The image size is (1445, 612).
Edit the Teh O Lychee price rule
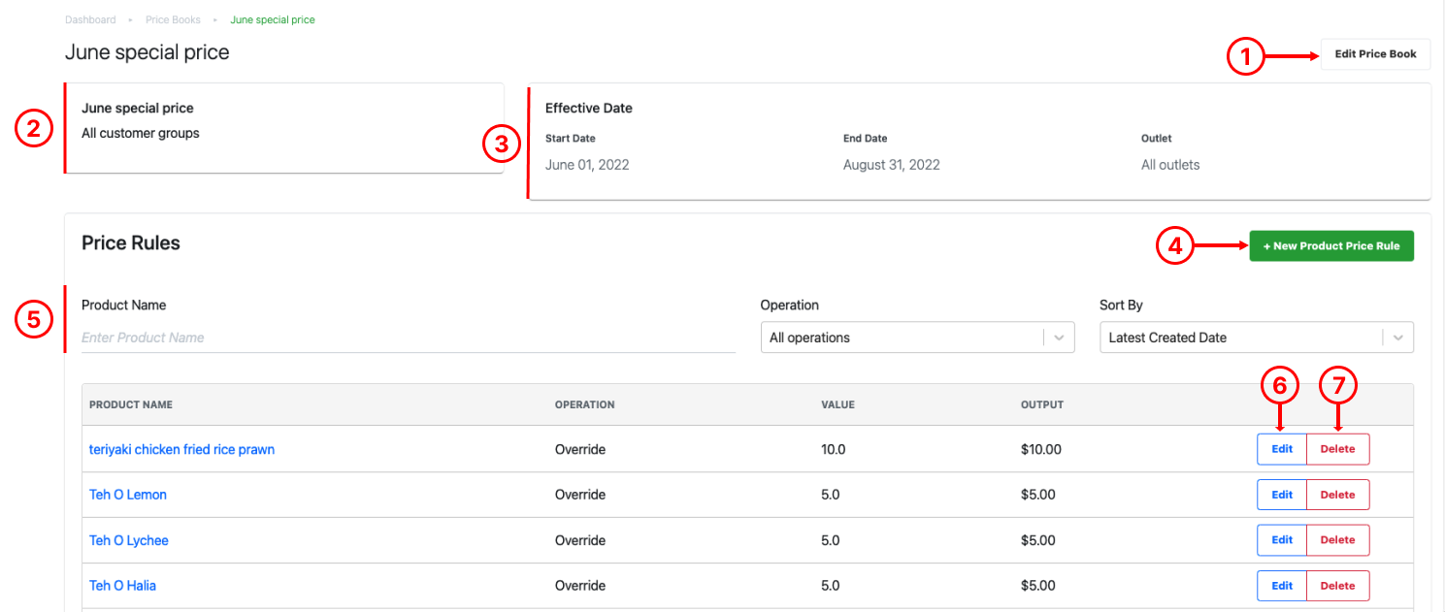point(1282,540)
